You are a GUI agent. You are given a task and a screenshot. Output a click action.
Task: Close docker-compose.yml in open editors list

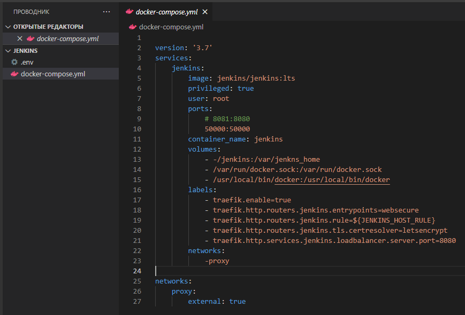20,38
